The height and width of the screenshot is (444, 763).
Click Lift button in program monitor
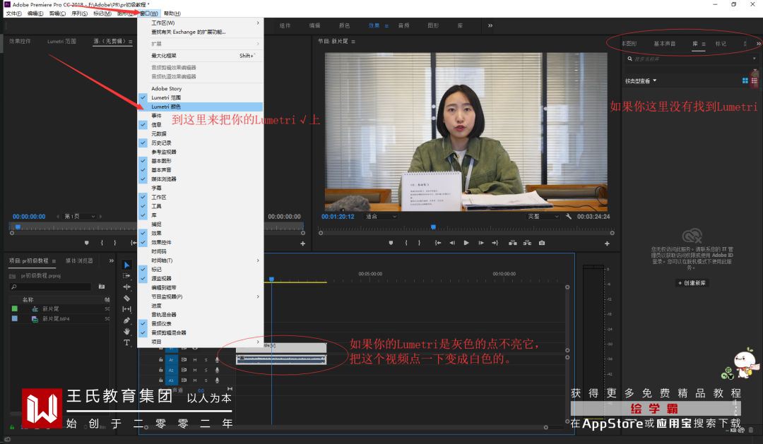[512, 243]
